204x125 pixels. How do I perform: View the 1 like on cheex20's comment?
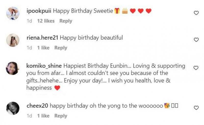click(43, 116)
